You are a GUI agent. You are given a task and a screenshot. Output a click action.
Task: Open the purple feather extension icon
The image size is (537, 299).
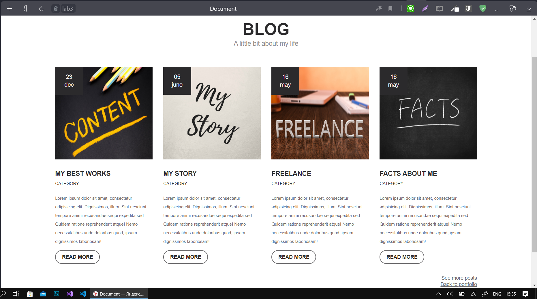pos(425,9)
